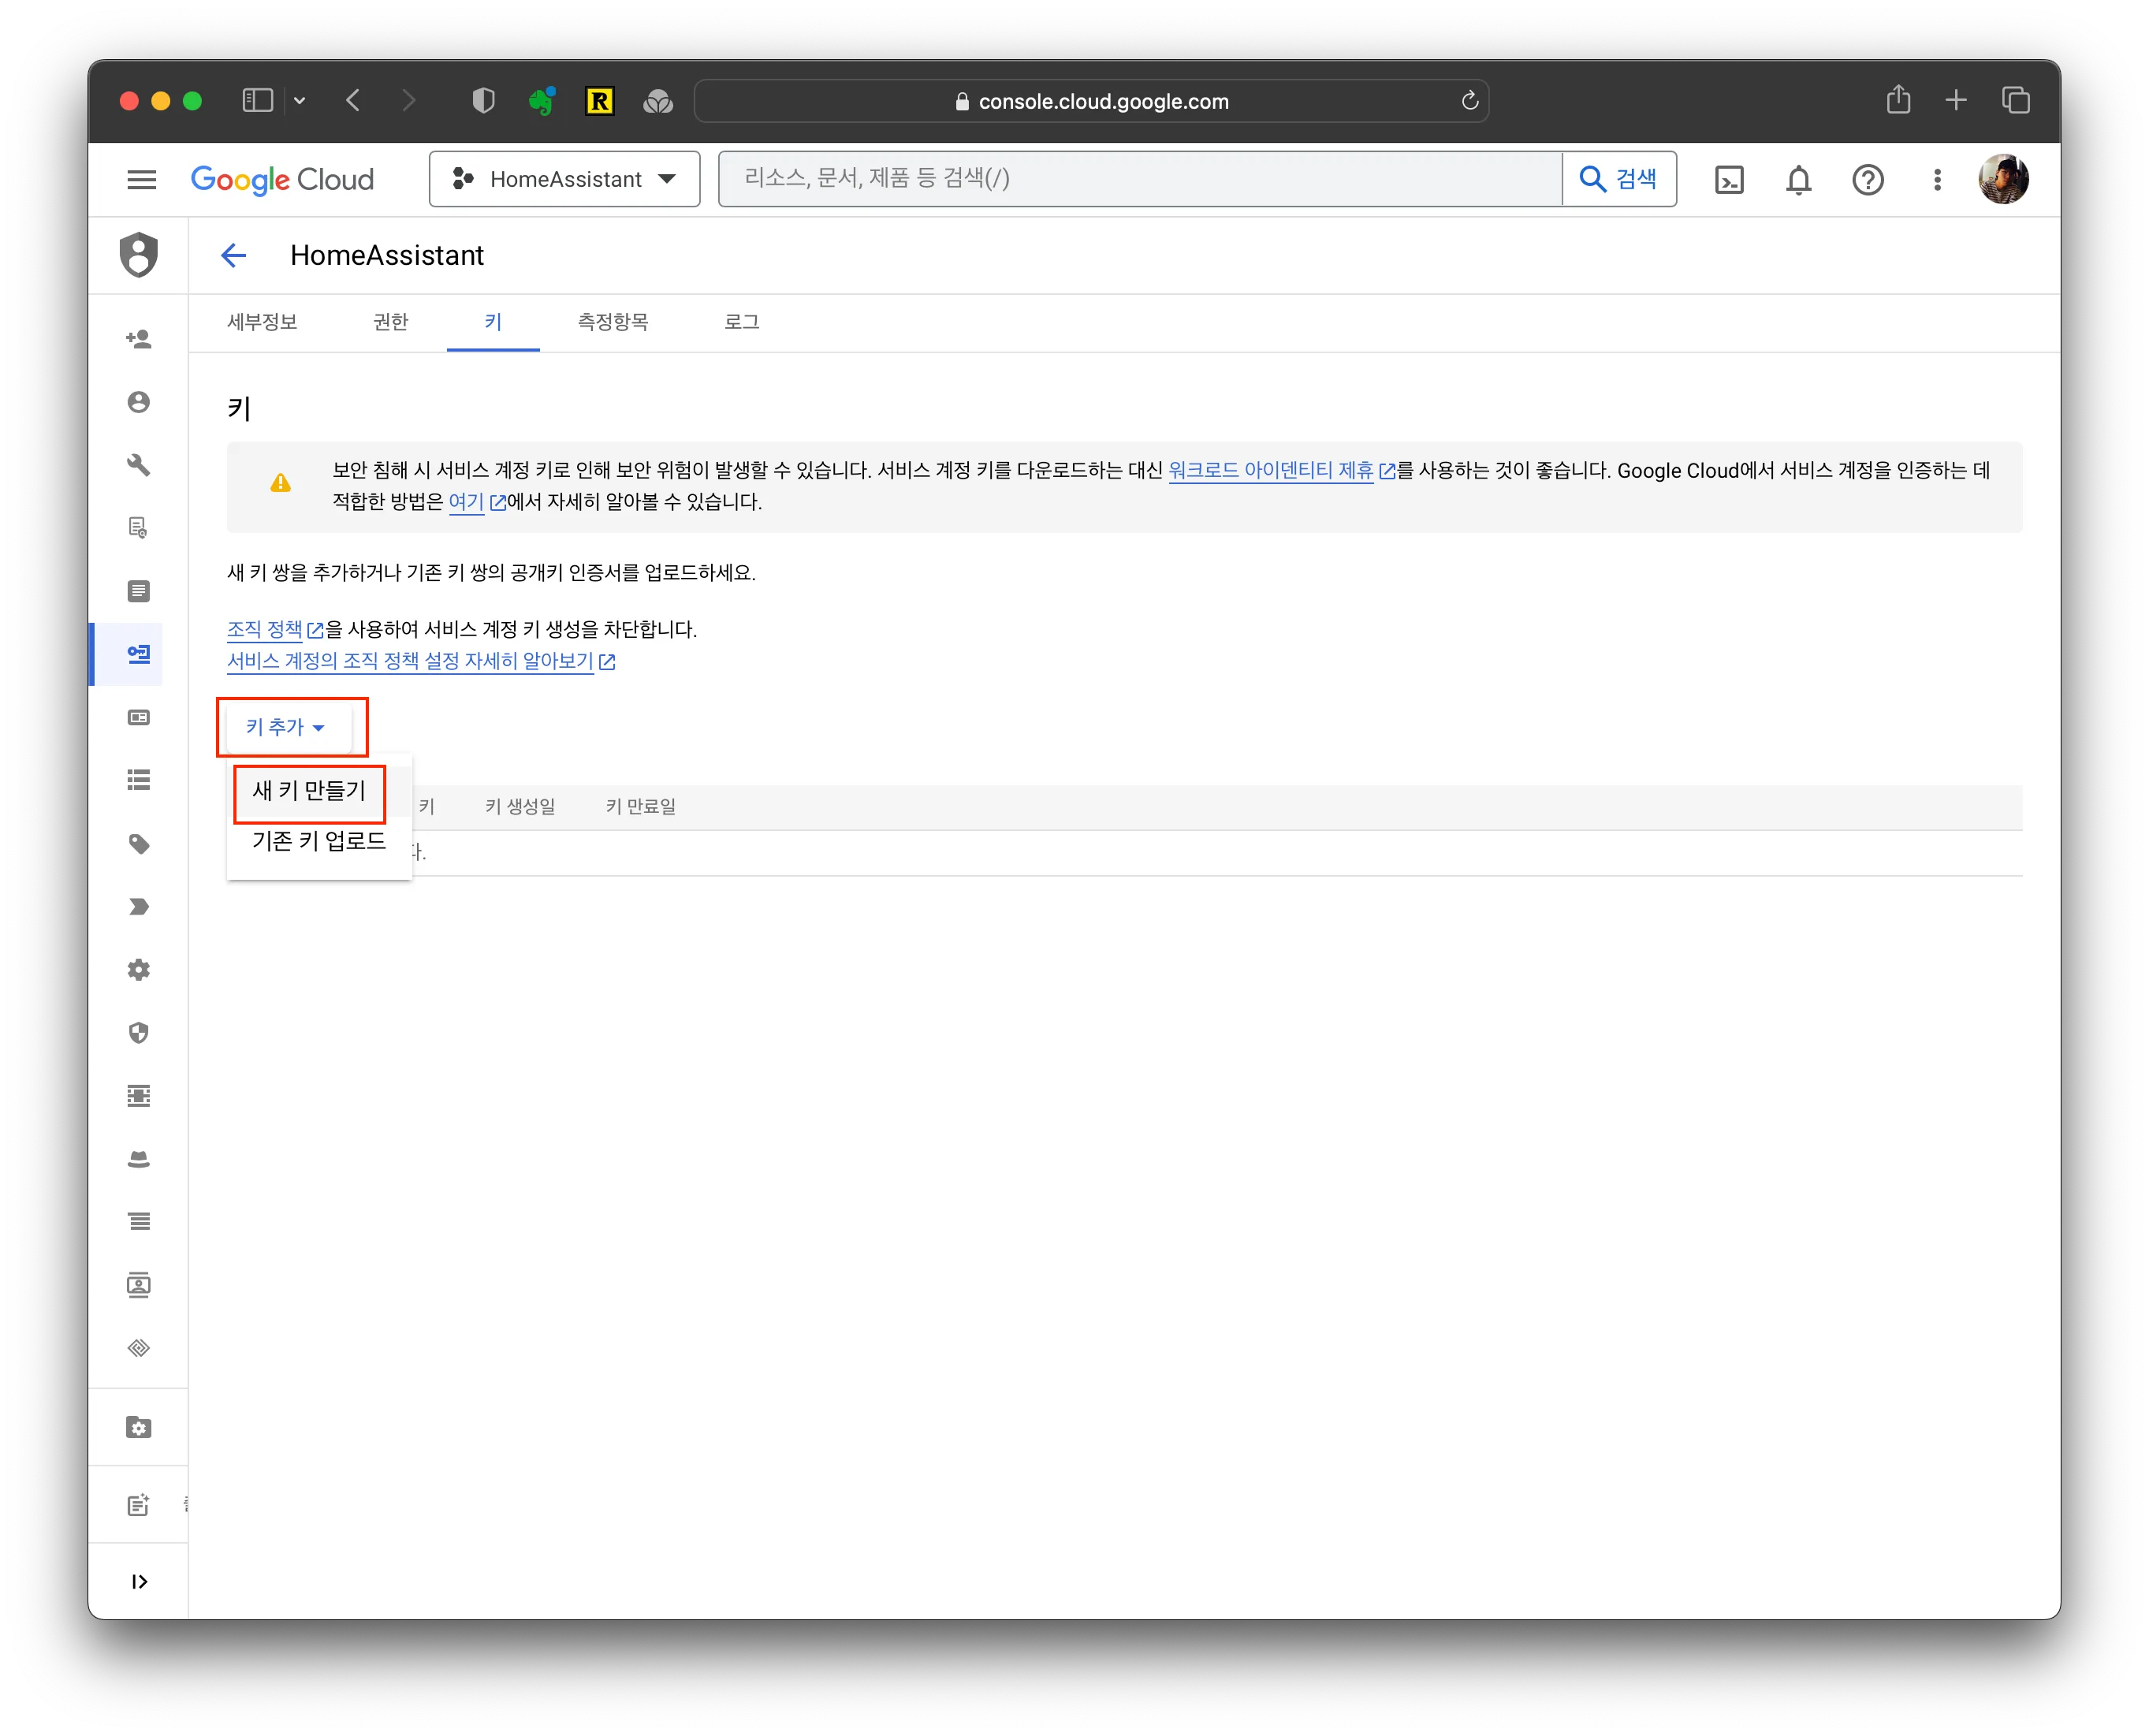The height and width of the screenshot is (1736, 2149).
Task: Open Safari share button
Action: click(1898, 100)
